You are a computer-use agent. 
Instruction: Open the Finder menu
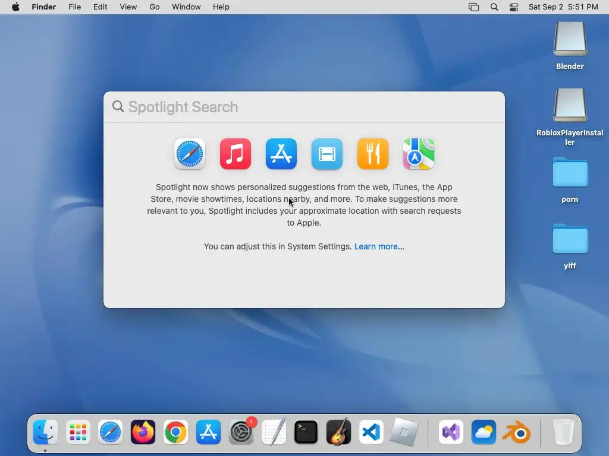click(44, 7)
